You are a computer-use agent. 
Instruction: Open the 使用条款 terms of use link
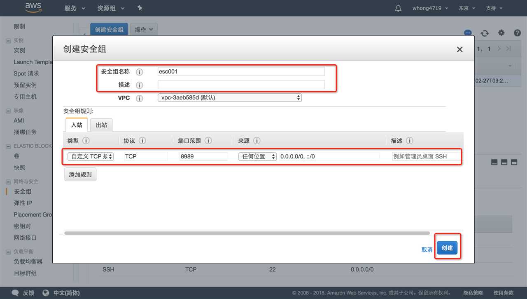click(x=504, y=293)
